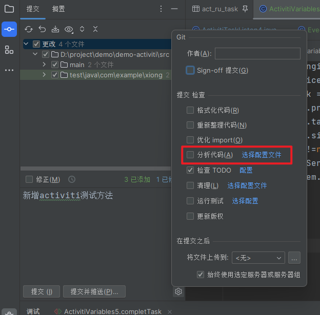Click the Shelve changes download icon
The image size is (320, 315).
(x=55, y=29)
